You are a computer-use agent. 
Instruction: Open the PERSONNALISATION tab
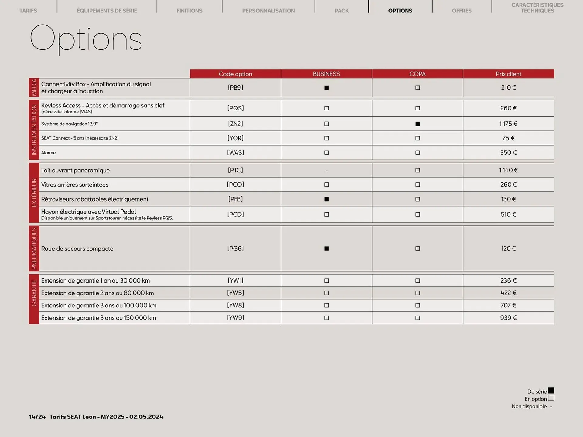pos(268,11)
